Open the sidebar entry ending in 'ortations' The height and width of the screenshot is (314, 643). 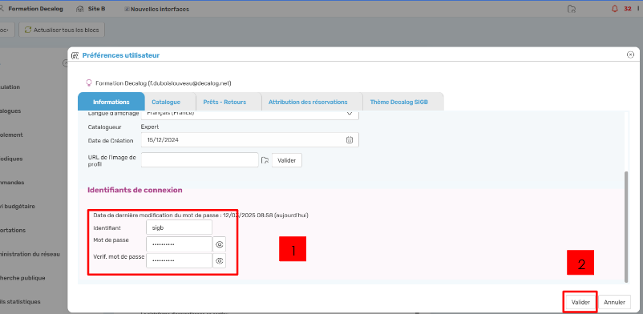[x=13, y=231]
